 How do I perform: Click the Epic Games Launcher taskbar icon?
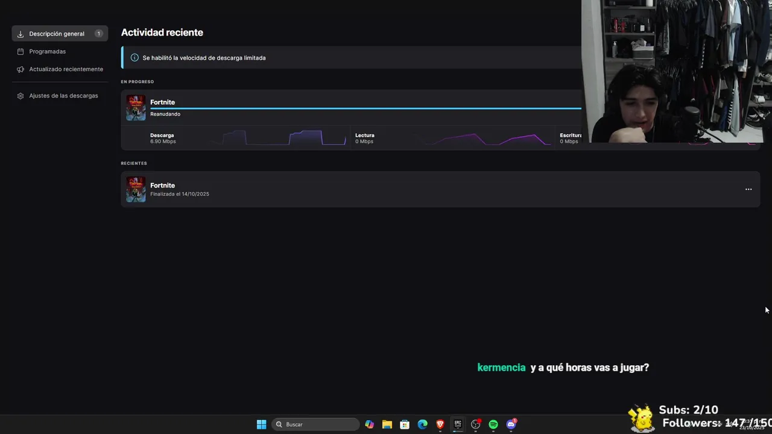click(x=458, y=424)
